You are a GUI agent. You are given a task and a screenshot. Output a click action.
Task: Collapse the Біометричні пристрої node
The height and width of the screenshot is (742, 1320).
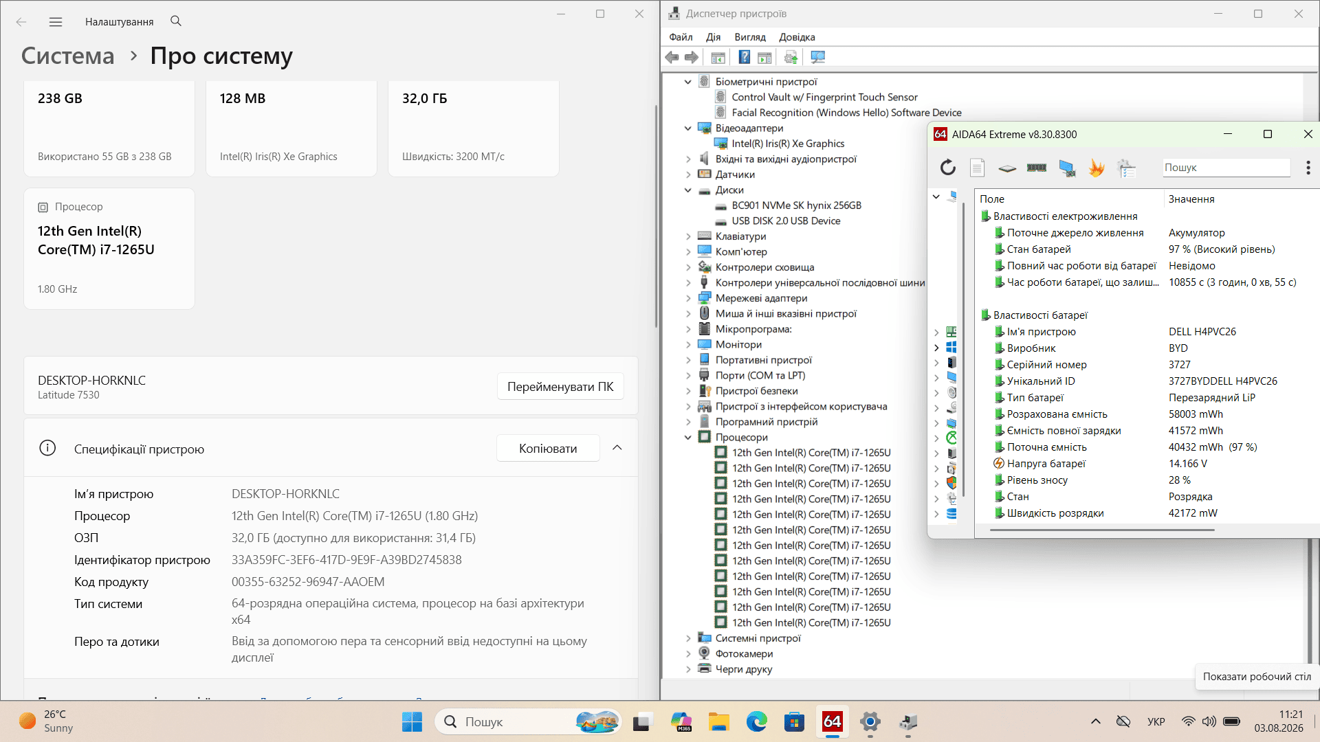688,82
